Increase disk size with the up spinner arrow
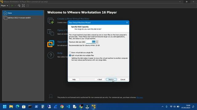The width and height of the screenshot is (197, 110). 97,41
